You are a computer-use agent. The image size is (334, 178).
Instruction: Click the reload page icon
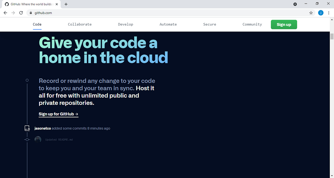21,13
